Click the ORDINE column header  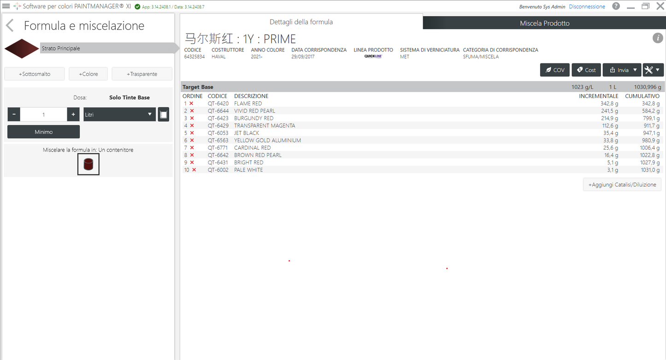pyautogui.click(x=193, y=96)
